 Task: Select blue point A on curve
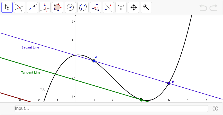(94, 61)
